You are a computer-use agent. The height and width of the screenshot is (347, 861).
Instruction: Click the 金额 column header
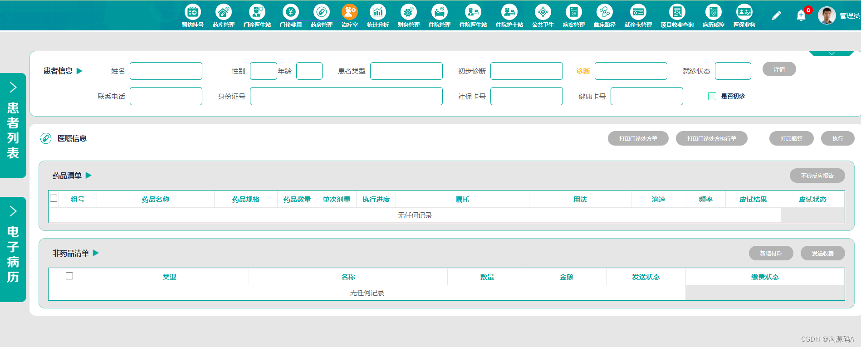point(567,277)
